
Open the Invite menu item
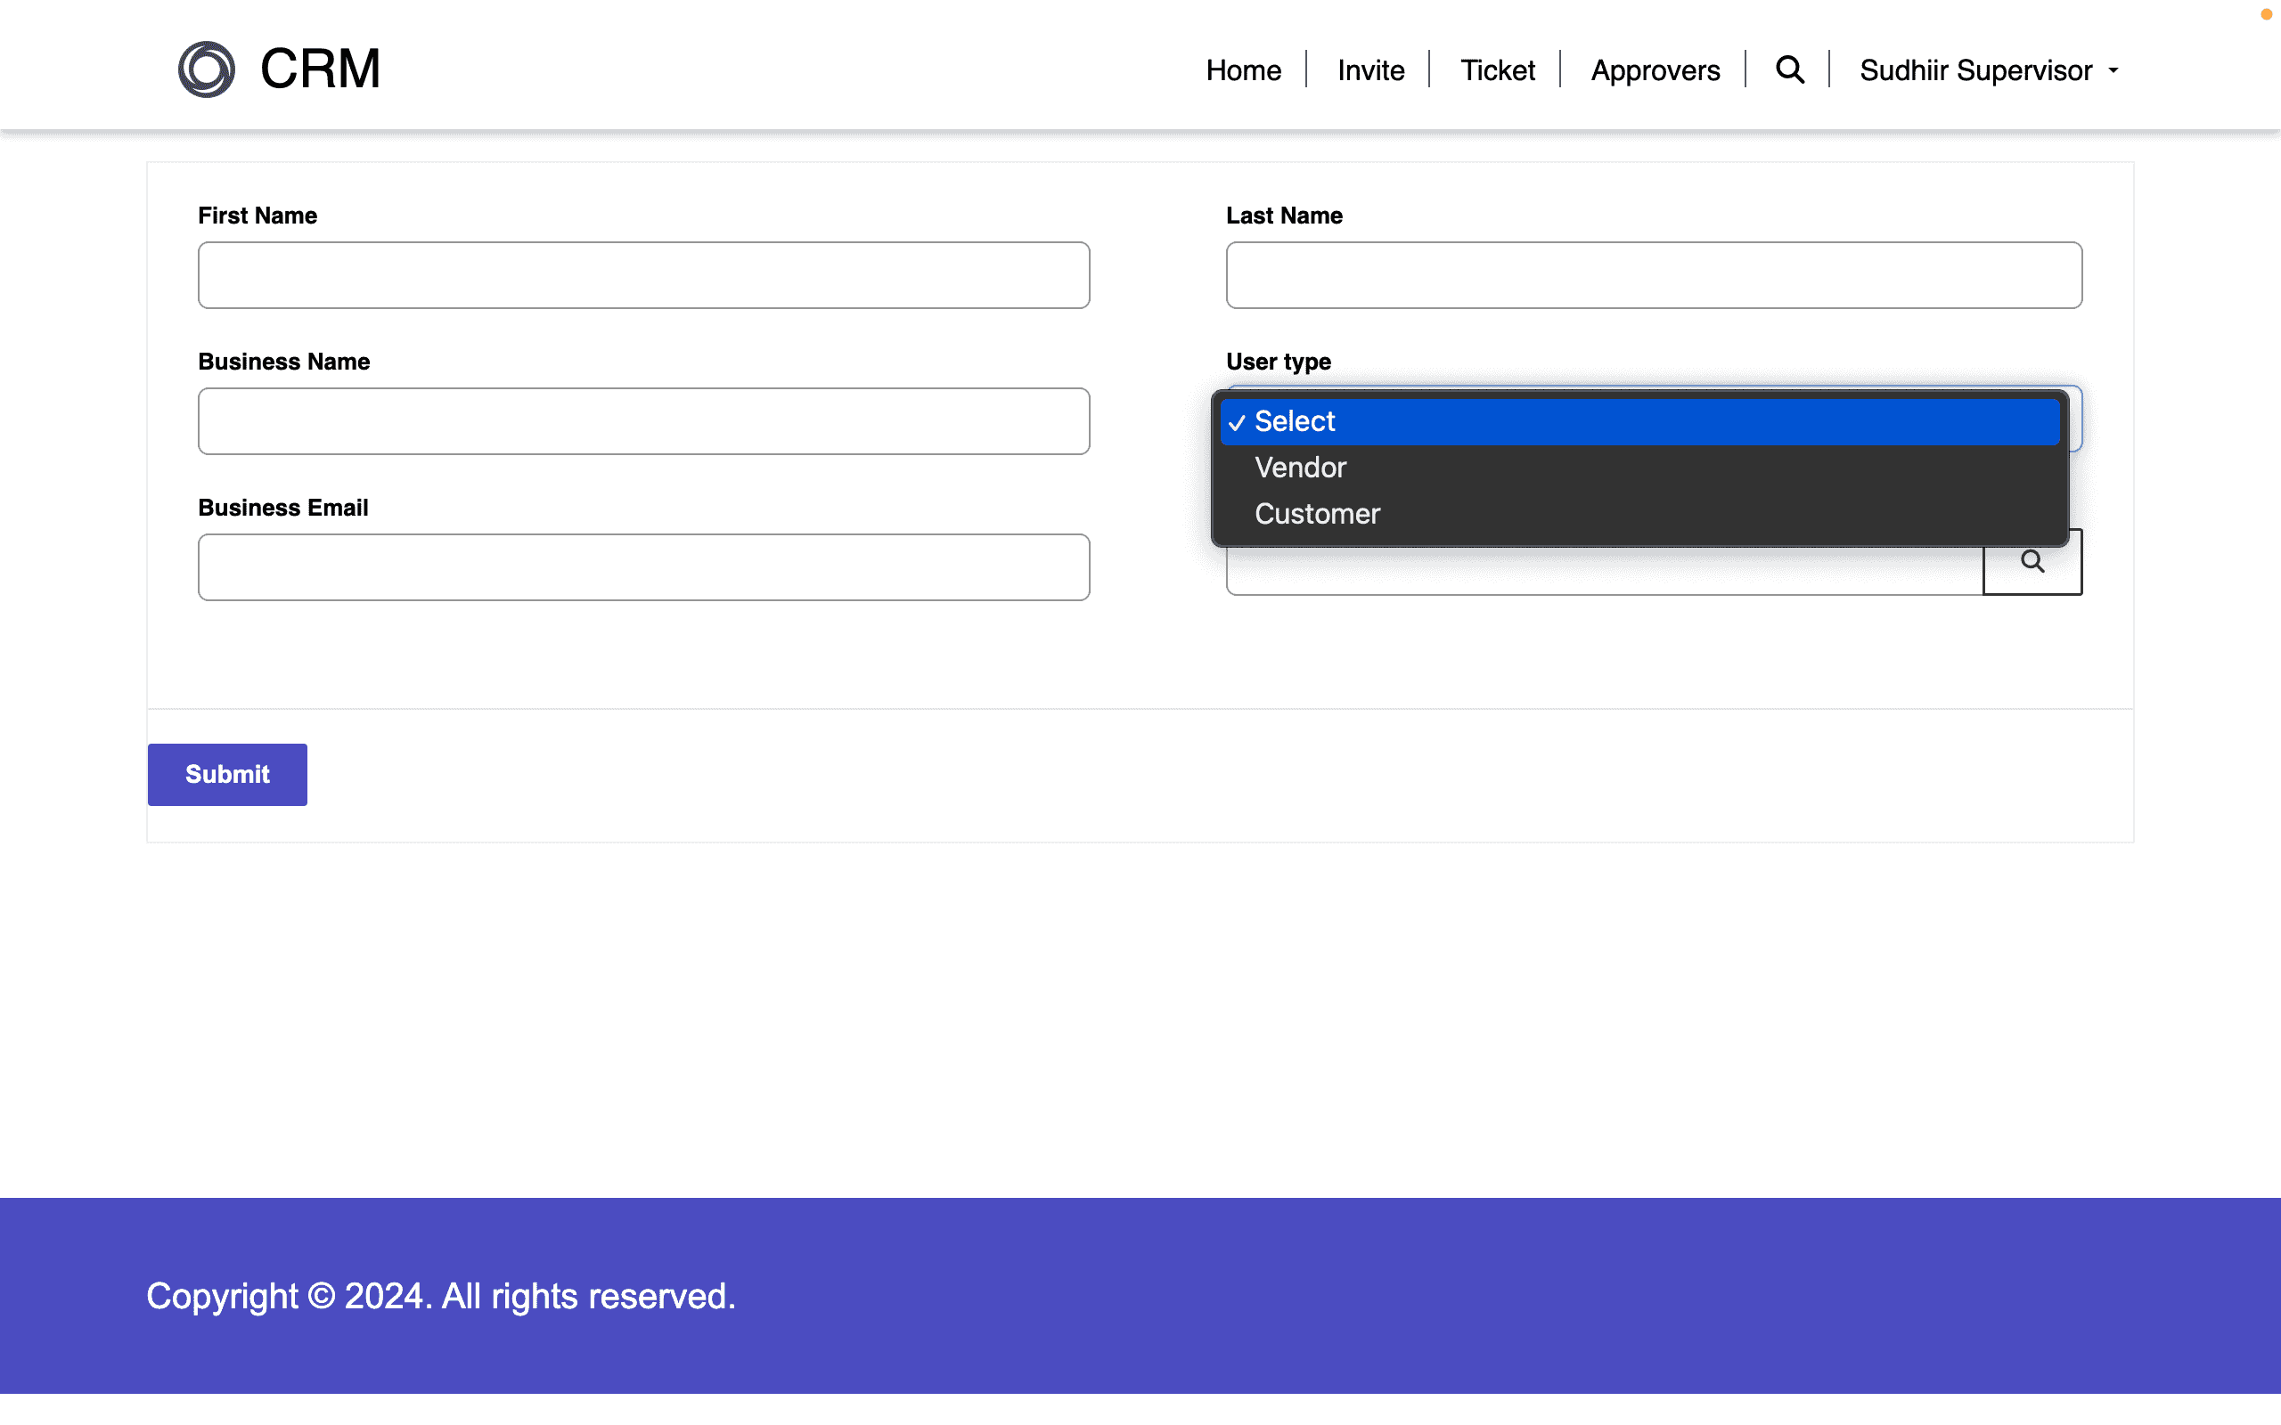point(1370,70)
